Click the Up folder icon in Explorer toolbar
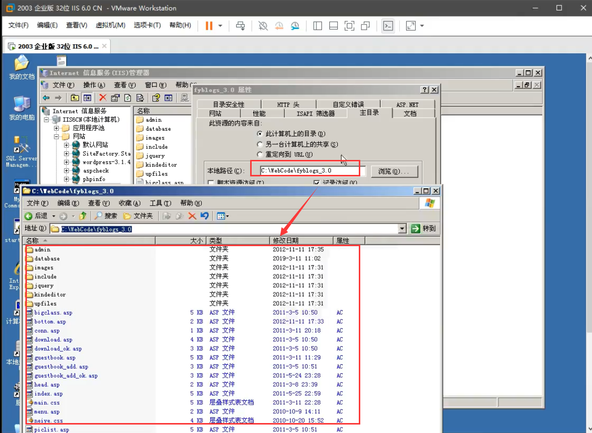592x433 pixels. 83,216
